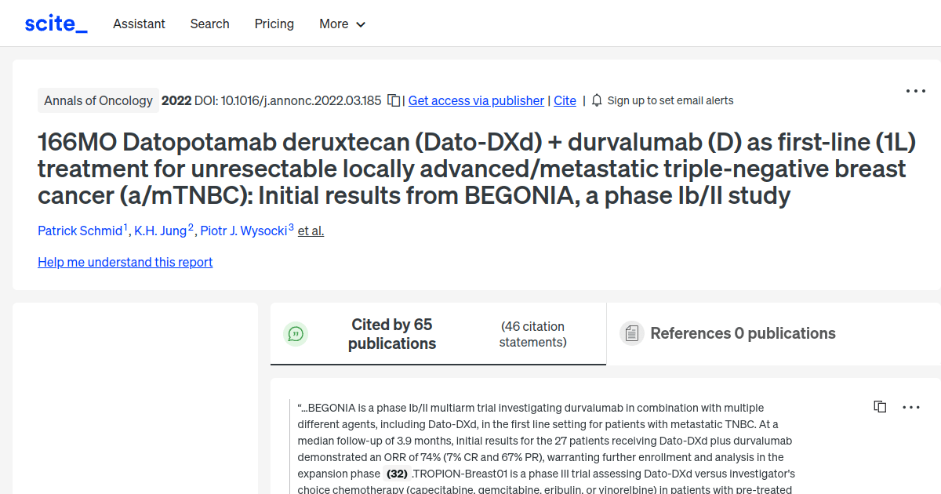Screen dimensions: 941x494
Task: Switch to Cited by 65 publications tab
Action: coord(392,334)
